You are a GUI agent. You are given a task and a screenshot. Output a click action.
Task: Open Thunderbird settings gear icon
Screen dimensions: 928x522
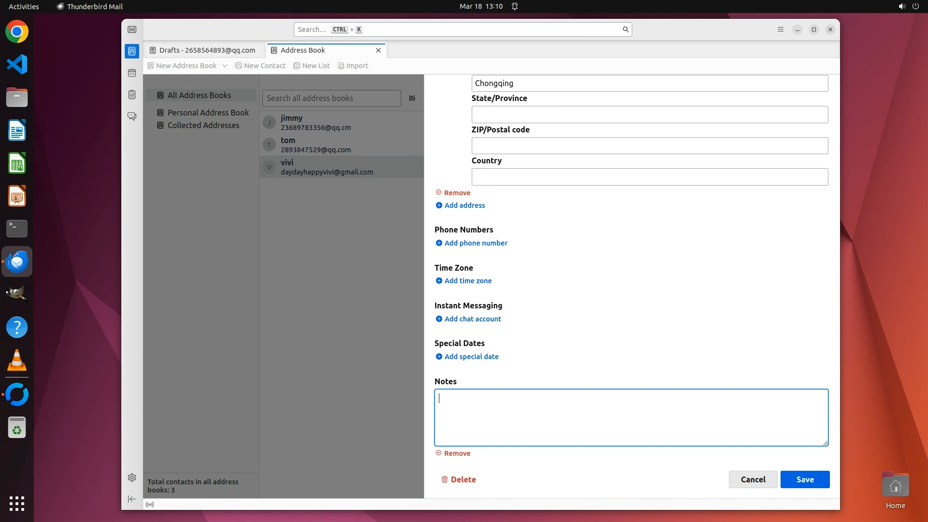(x=132, y=478)
